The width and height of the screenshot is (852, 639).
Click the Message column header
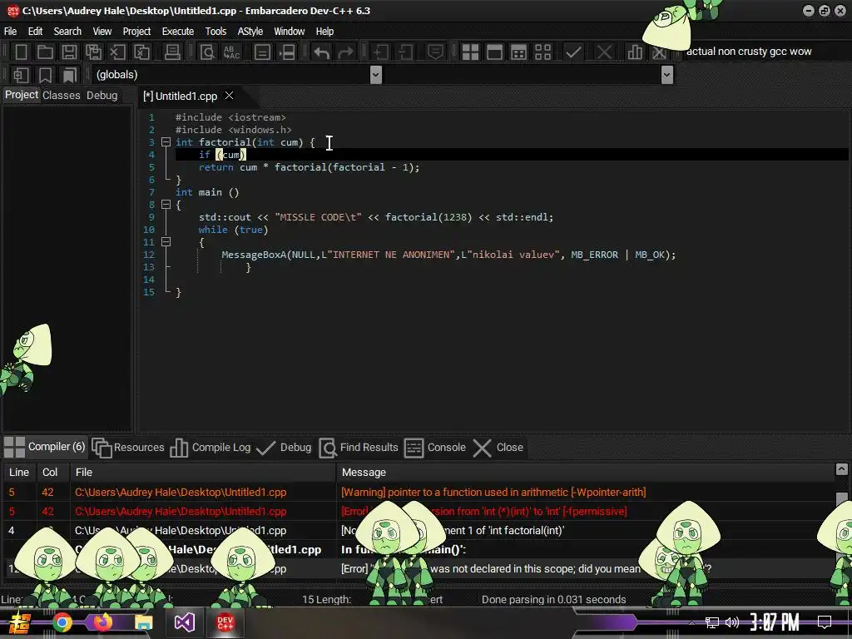[x=585, y=473]
